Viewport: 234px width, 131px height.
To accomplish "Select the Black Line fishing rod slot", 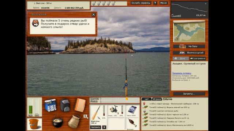I will coord(98,115).
